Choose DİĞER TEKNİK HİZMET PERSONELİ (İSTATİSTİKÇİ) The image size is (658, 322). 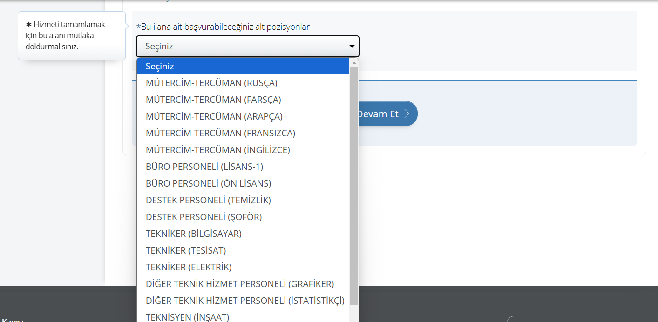tap(245, 301)
